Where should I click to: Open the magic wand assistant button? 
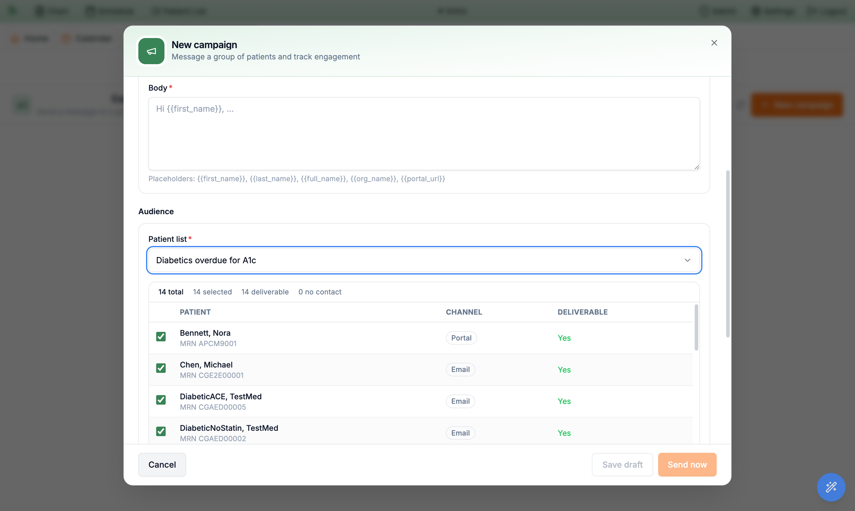point(831,487)
